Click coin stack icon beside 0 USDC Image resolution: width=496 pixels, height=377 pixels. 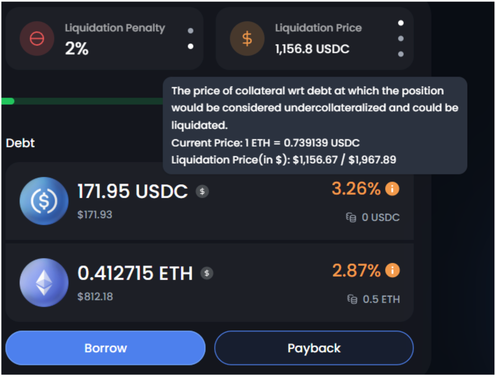[351, 217]
